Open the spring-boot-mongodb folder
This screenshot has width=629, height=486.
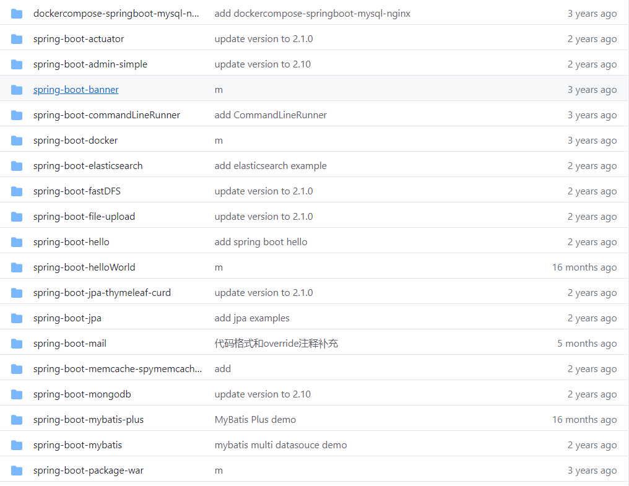82,394
